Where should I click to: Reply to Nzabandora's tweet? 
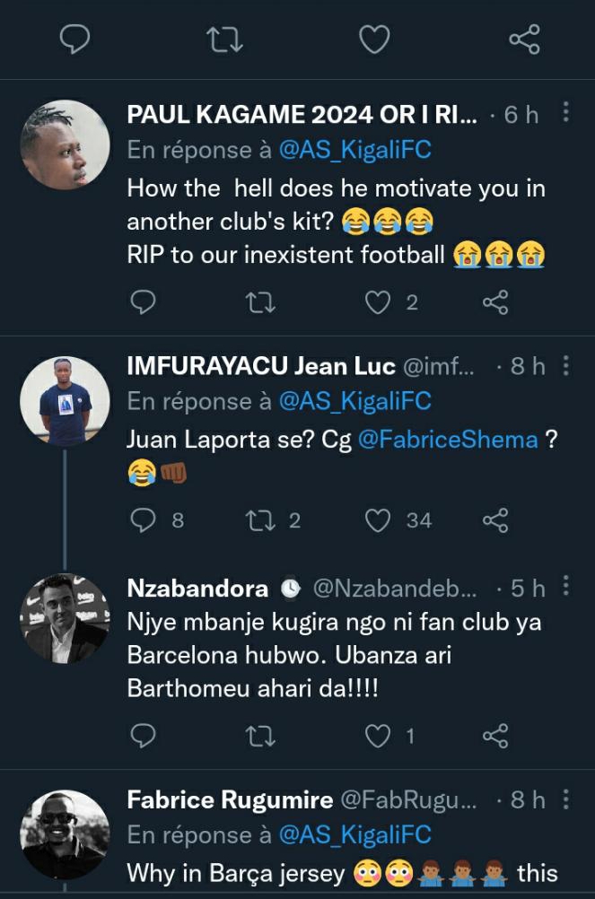coord(144,737)
